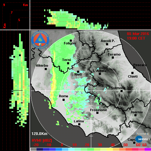Select the Latina label text
Screen dimensions: 151x151
(x=79, y=121)
